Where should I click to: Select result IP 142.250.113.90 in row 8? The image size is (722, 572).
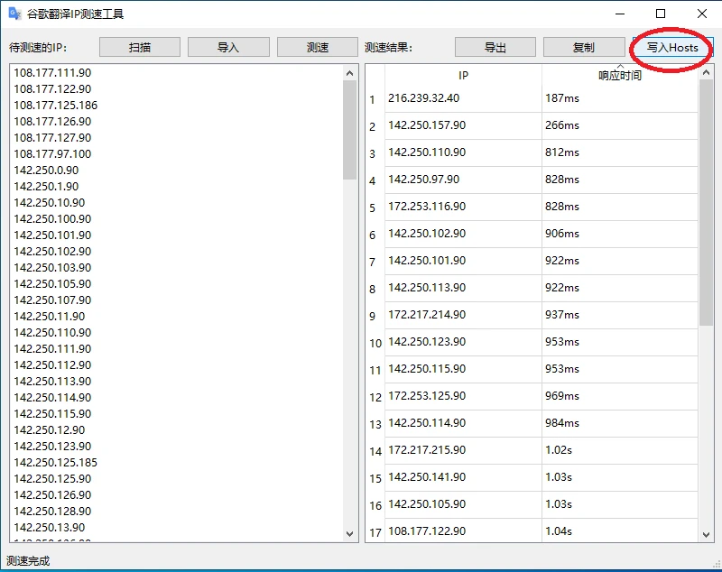[463, 288]
